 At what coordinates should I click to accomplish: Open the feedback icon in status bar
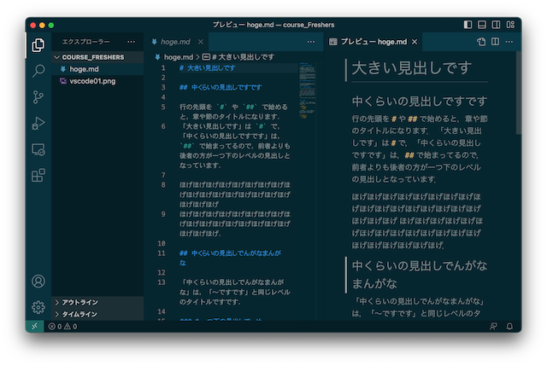click(x=493, y=326)
